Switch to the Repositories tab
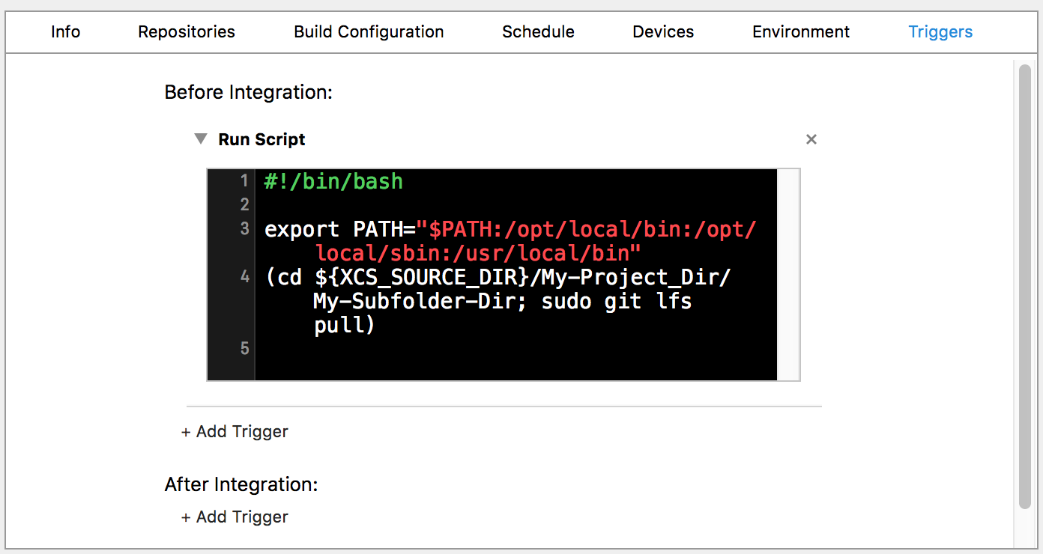The height and width of the screenshot is (554, 1043). point(187,32)
